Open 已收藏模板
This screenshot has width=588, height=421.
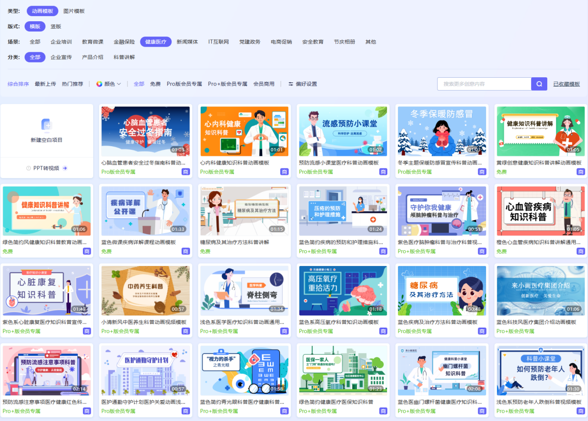(566, 84)
